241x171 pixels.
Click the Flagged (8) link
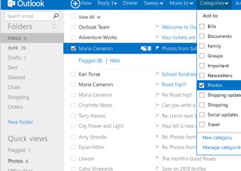90,61
